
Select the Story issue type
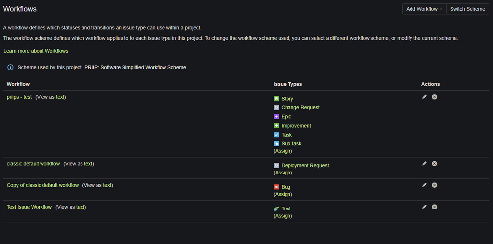[x=287, y=99]
